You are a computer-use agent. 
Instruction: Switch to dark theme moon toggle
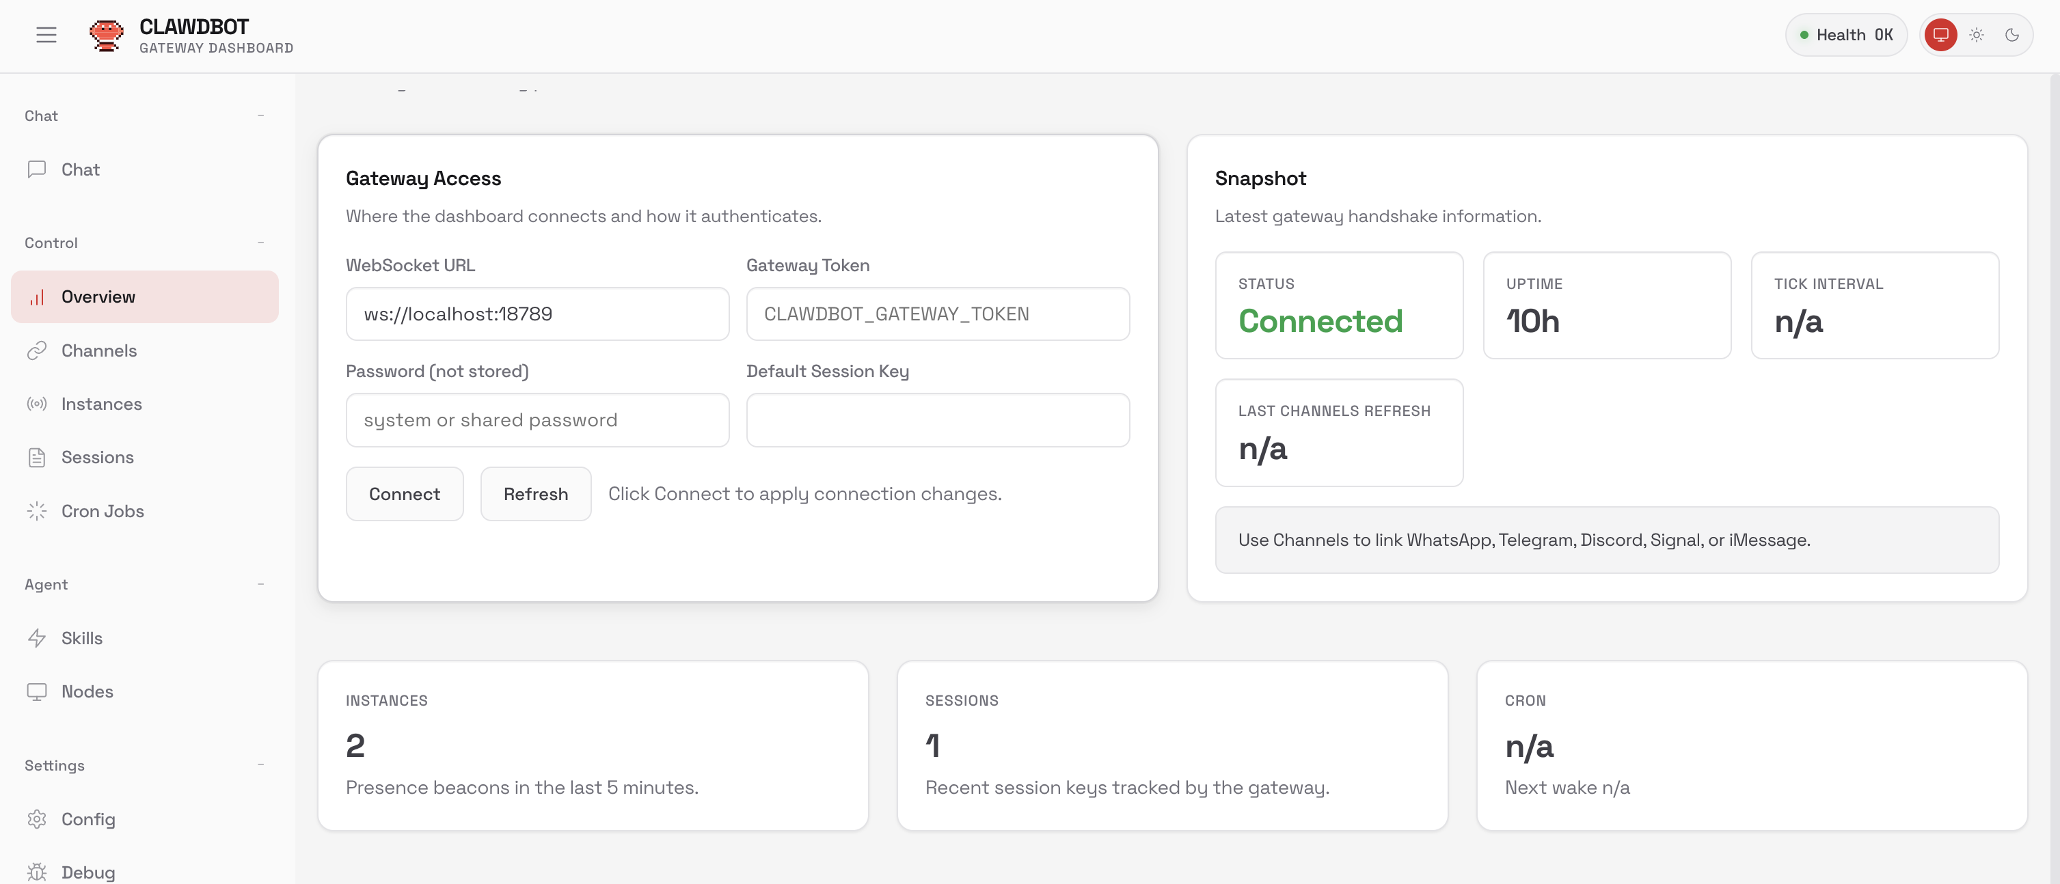2012,35
